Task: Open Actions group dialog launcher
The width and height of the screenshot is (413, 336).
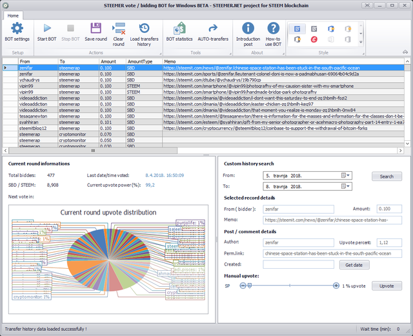Action: tap(161, 54)
